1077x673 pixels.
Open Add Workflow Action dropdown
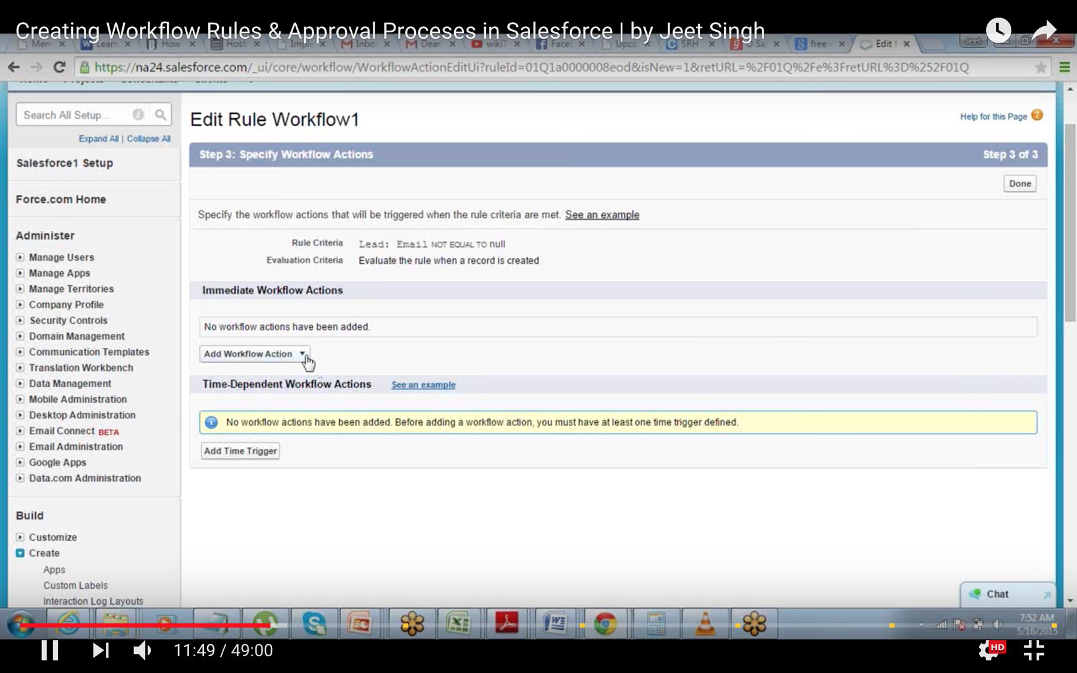(x=255, y=354)
